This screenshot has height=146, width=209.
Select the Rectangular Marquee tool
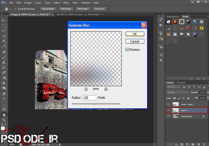(4, 25)
